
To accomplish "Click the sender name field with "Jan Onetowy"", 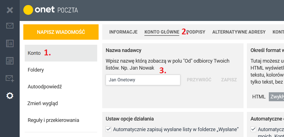I will (x=143, y=80).
